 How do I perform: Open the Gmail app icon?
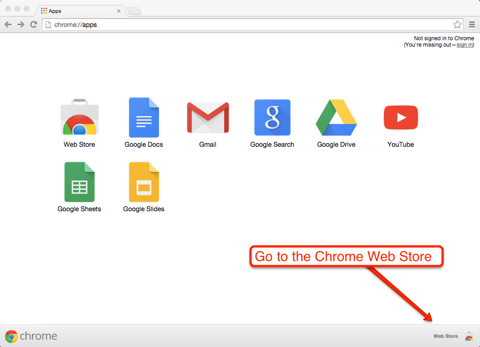pos(208,117)
